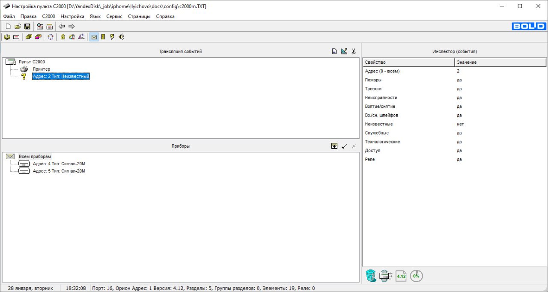Click the BOLID logo
The height and width of the screenshot is (292, 548).
click(529, 27)
